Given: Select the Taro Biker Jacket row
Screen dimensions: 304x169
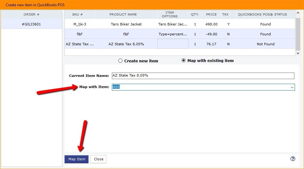Looking at the screenshot, I should coord(126,24).
